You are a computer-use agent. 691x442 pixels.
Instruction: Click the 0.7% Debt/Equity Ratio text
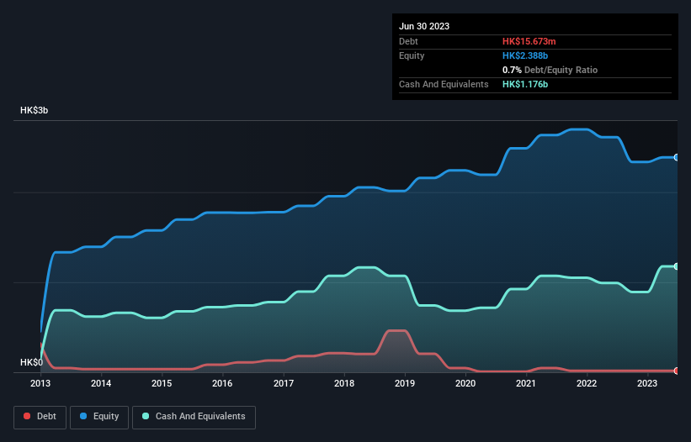tap(550, 70)
